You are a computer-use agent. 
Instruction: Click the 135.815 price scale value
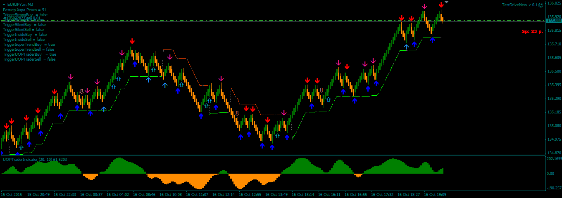[x=554, y=31]
